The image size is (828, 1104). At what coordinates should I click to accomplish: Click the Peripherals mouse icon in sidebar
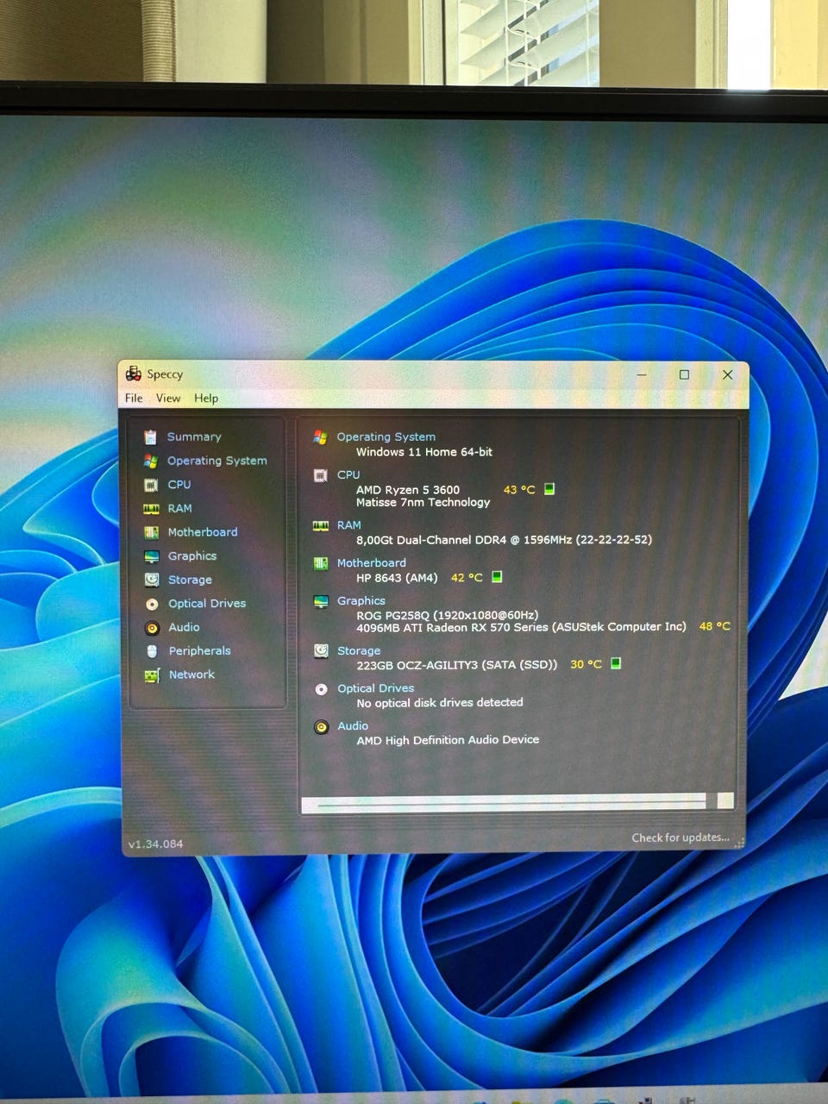tap(153, 651)
